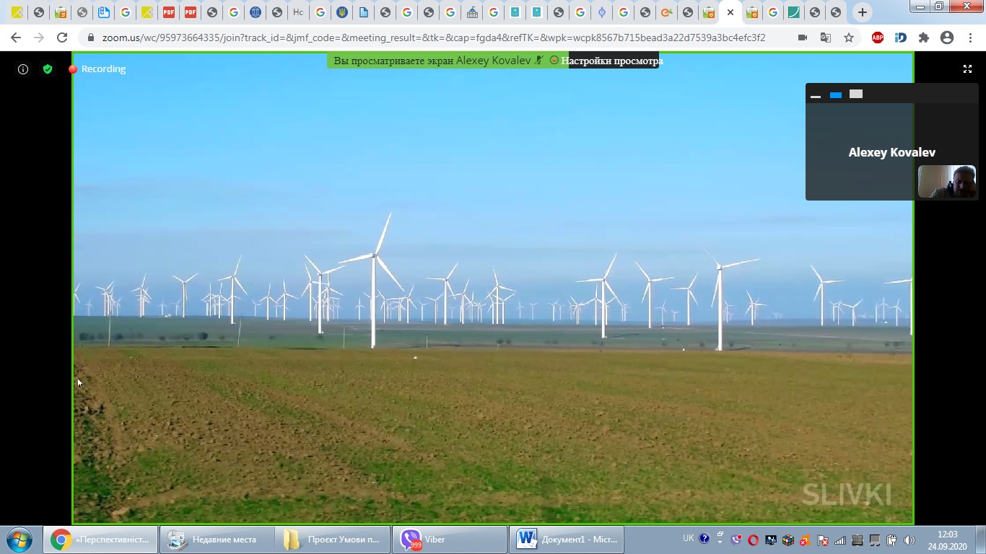Switch to the Viber taskbar window
This screenshot has height=554, width=986.
(x=449, y=540)
